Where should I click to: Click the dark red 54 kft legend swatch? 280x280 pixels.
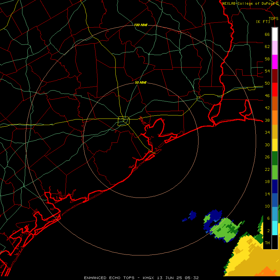pos(275,76)
